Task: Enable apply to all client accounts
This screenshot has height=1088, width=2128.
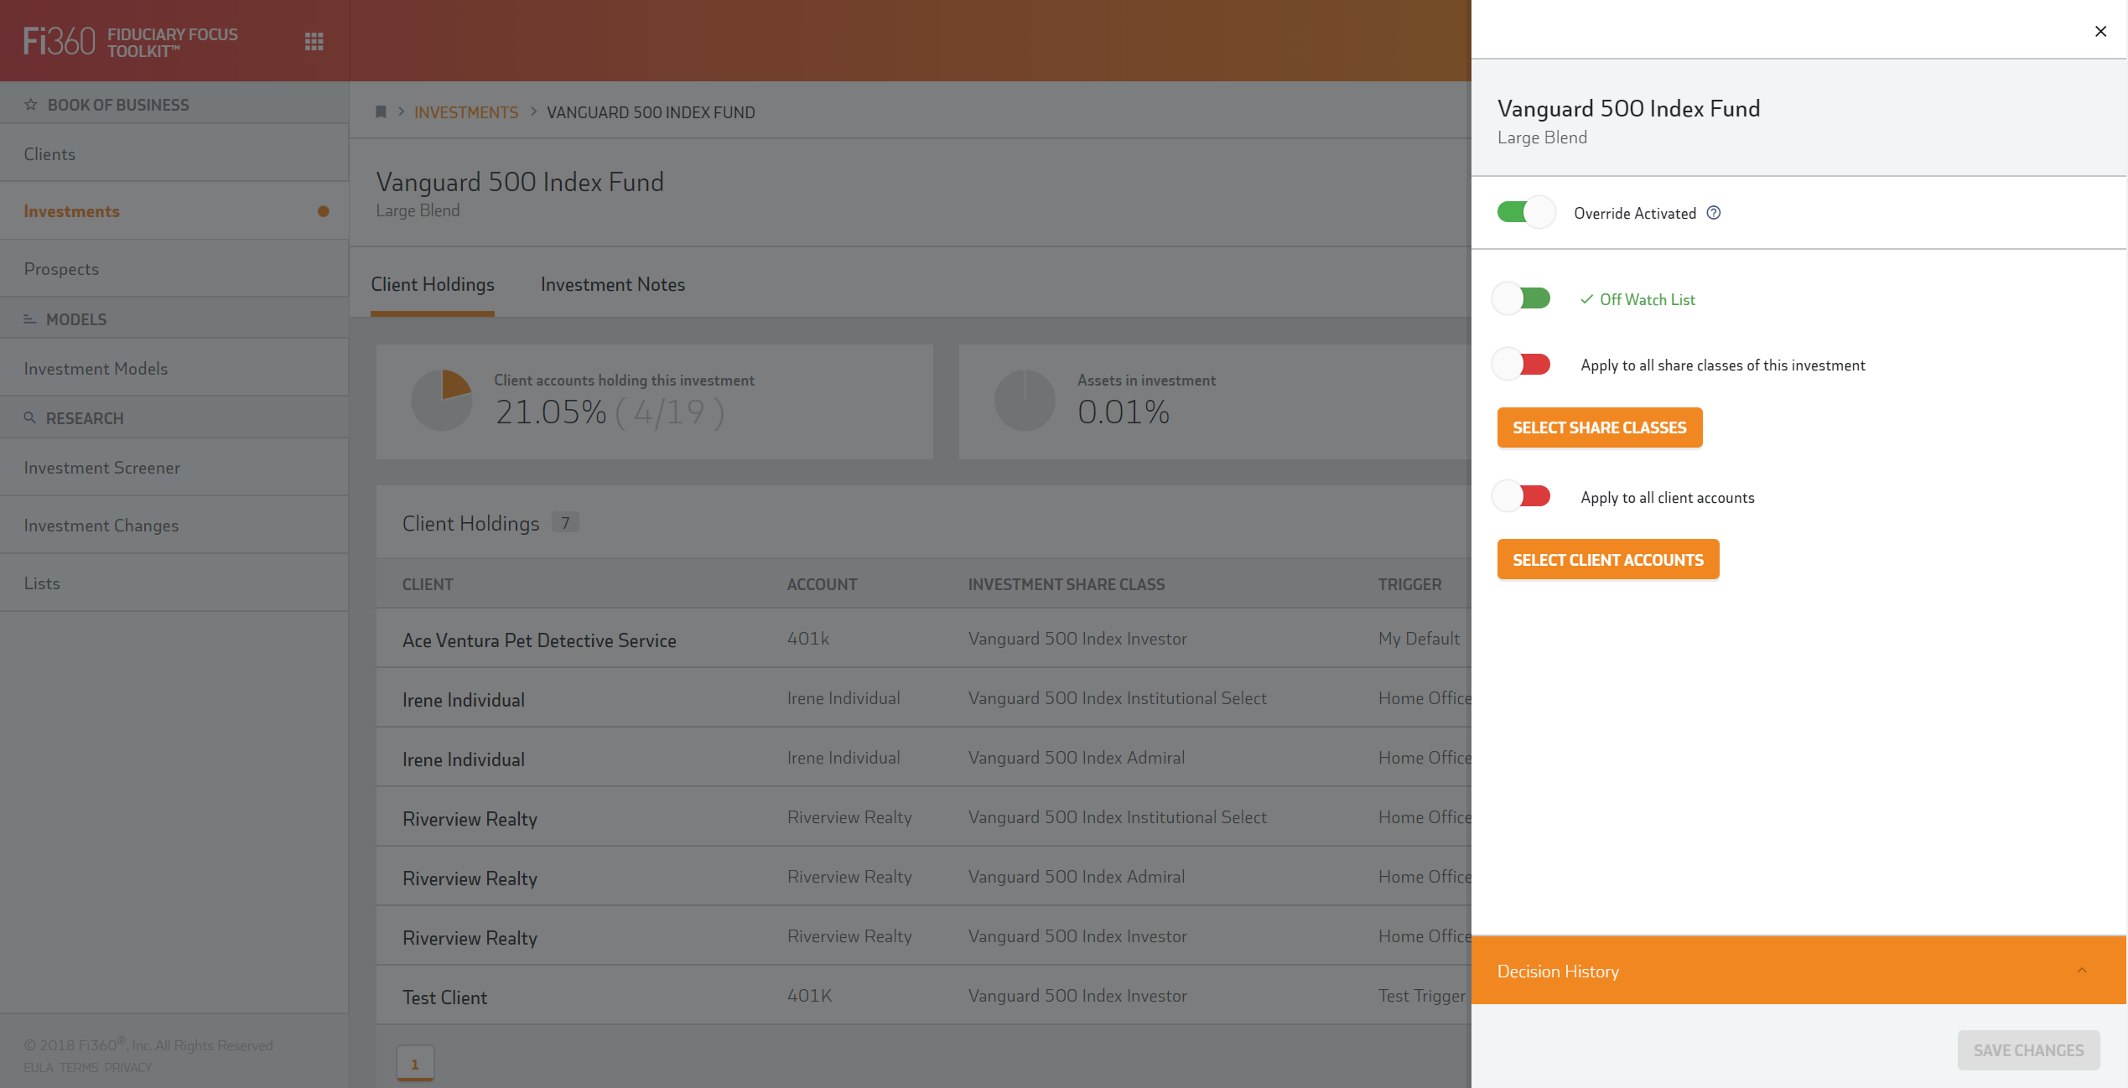Action: [1521, 496]
